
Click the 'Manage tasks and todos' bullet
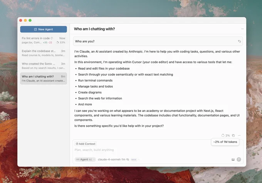96,87
